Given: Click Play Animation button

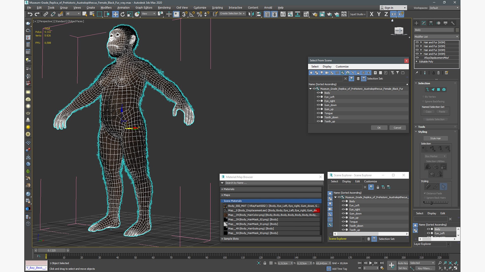Looking at the screenshot, I should tap(371, 263).
